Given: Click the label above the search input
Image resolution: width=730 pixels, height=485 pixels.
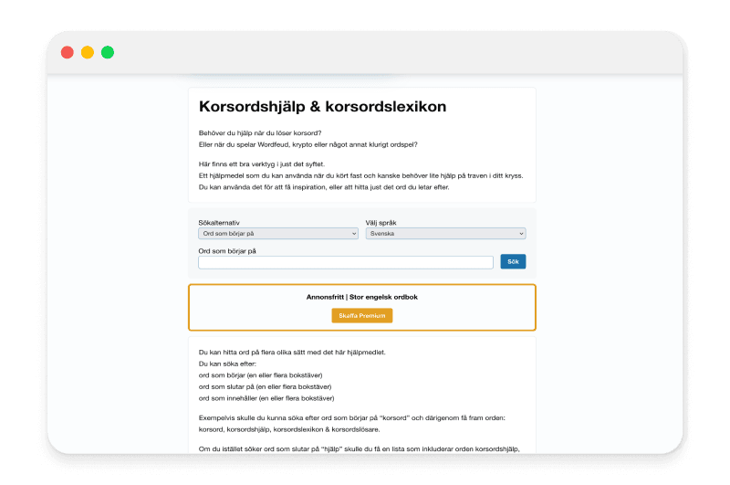Looking at the screenshot, I should [x=227, y=251].
